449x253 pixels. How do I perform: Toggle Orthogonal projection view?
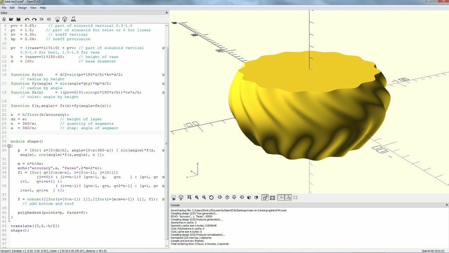(x=272, y=198)
